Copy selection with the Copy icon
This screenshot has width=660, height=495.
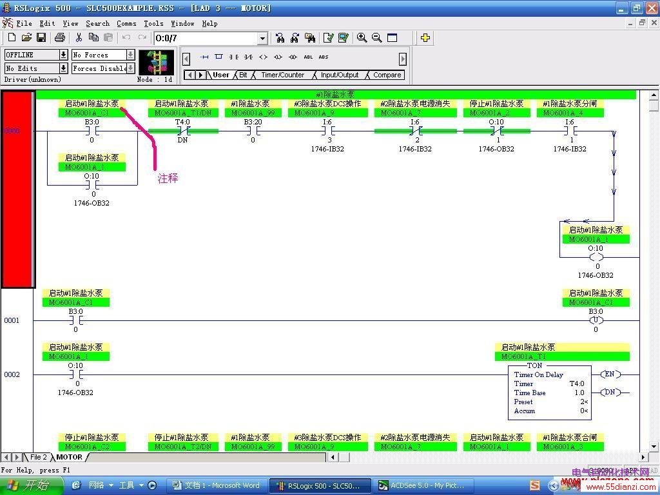93,38
